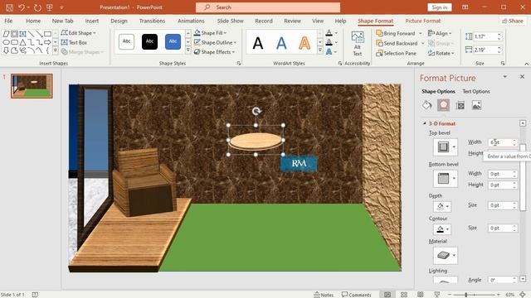The image size is (531, 298).
Task: Open Size & Properties icon in pane
Action: click(x=460, y=105)
